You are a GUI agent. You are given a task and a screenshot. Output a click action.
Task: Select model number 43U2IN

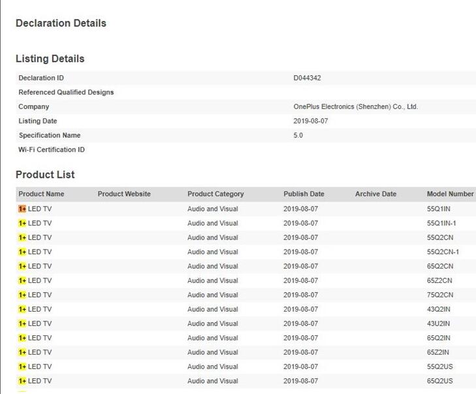(x=438, y=324)
